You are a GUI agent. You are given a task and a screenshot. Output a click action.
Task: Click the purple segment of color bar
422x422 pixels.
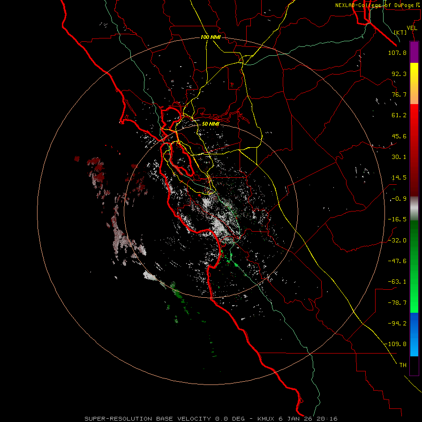(414, 52)
